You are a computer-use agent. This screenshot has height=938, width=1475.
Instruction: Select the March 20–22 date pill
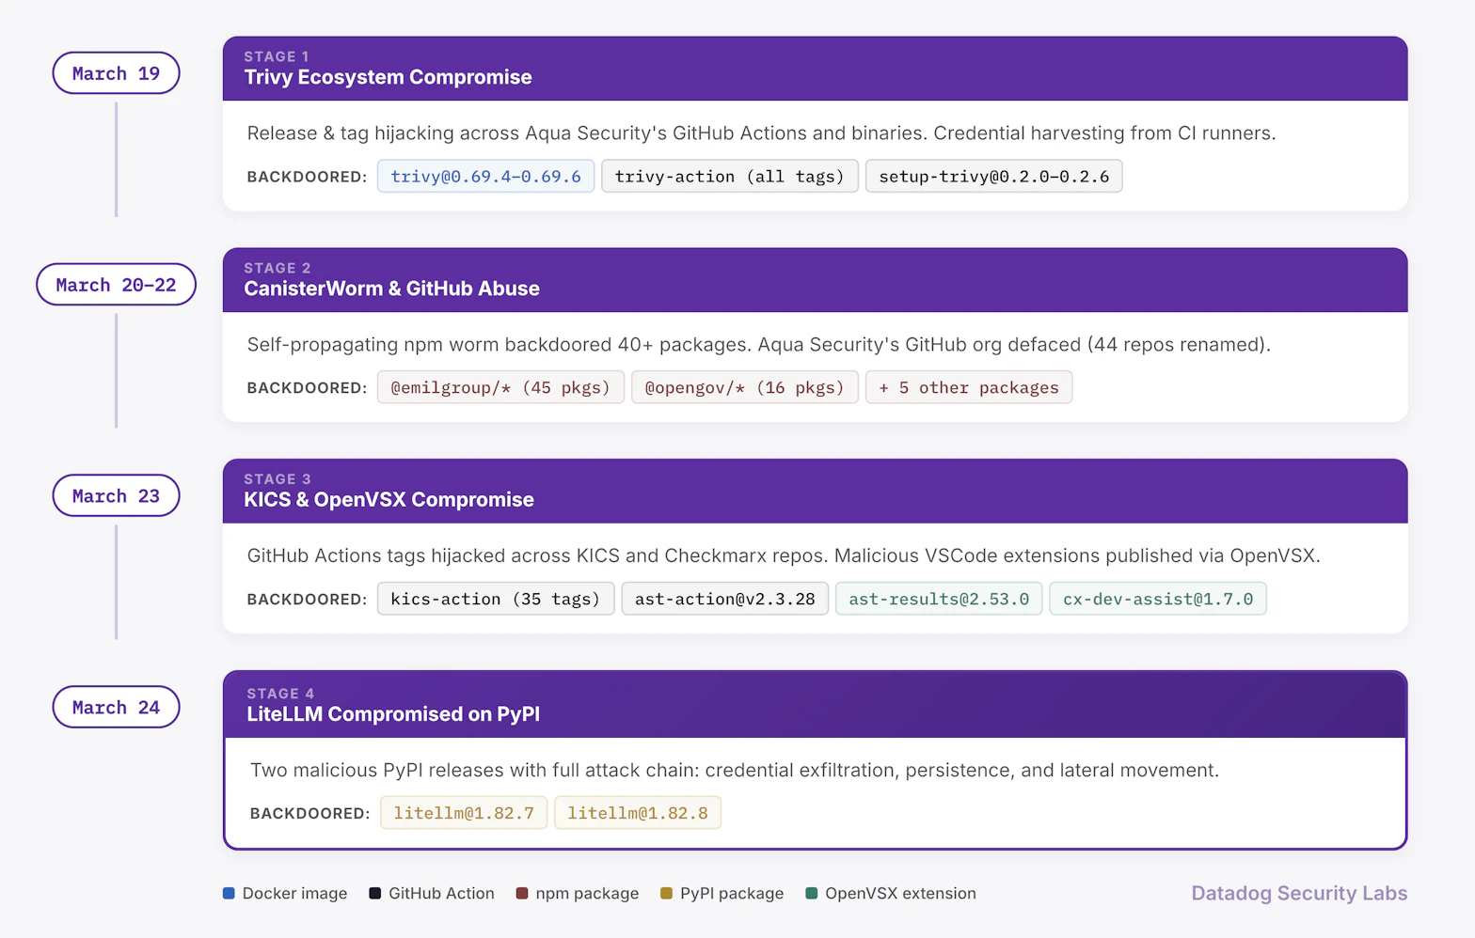(x=116, y=285)
